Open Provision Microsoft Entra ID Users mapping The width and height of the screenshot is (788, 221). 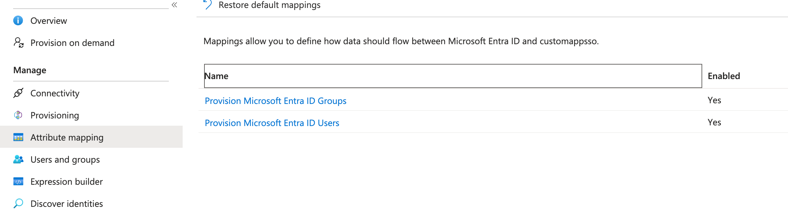point(272,123)
